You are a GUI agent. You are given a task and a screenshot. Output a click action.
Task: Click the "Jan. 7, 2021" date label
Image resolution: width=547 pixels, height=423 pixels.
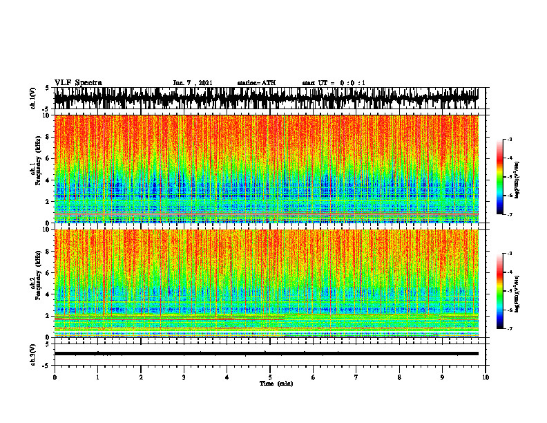click(193, 83)
